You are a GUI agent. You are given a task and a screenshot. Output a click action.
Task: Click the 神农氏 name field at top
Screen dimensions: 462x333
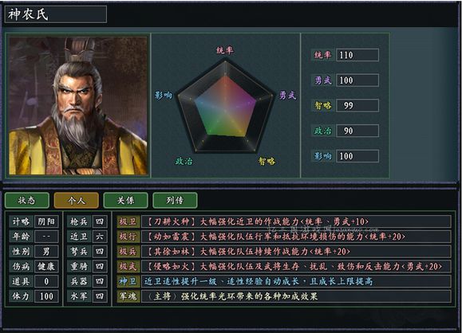tap(56, 14)
